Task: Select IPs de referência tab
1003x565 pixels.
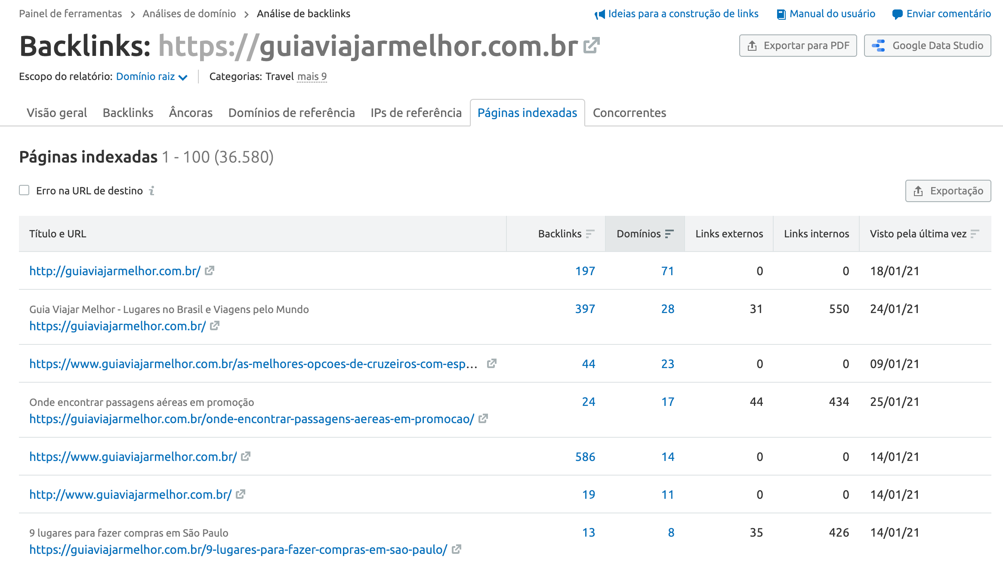Action: 416,113
